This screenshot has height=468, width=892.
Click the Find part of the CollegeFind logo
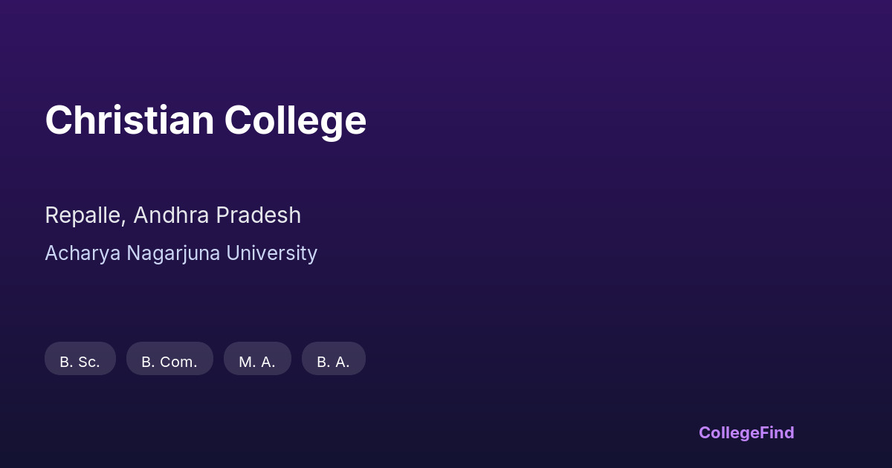click(x=775, y=432)
